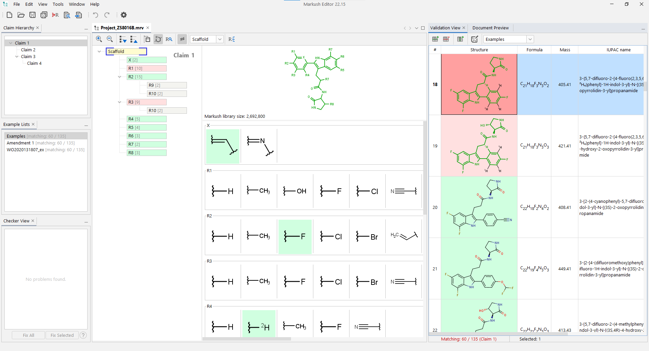
Task: Click the edit example list icon
Action: click(474, 39)
